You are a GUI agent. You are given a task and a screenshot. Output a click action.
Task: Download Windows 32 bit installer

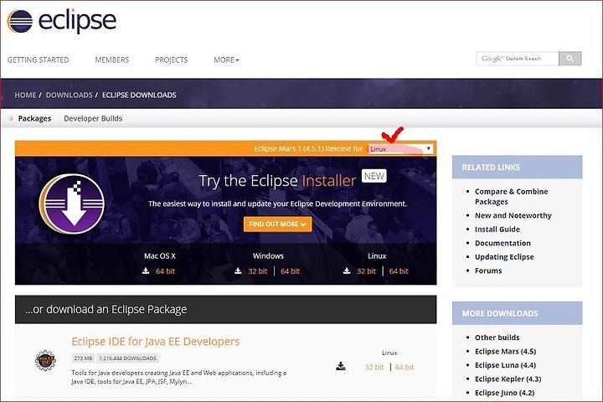(258, 271)
